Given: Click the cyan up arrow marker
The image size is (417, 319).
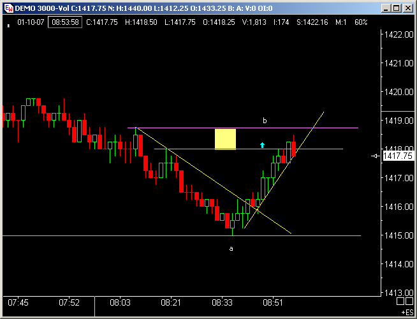Looking at the screenshot, I should coord(262,145).
